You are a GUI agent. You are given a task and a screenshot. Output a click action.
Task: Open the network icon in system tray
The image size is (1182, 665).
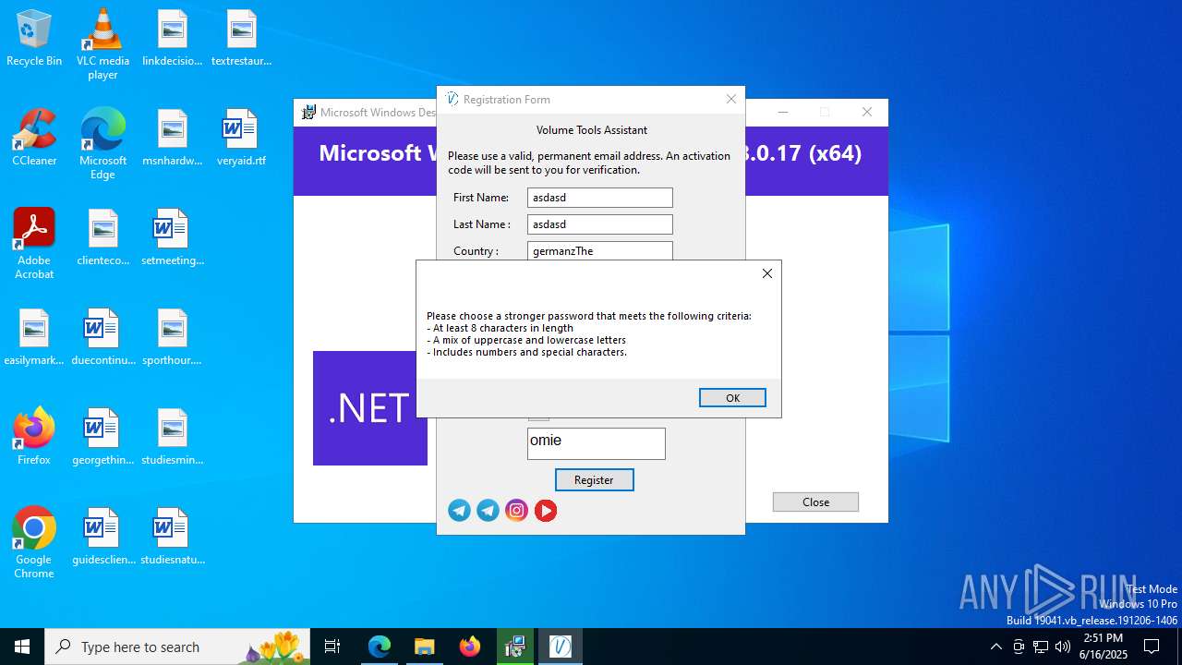point(1041,647)
